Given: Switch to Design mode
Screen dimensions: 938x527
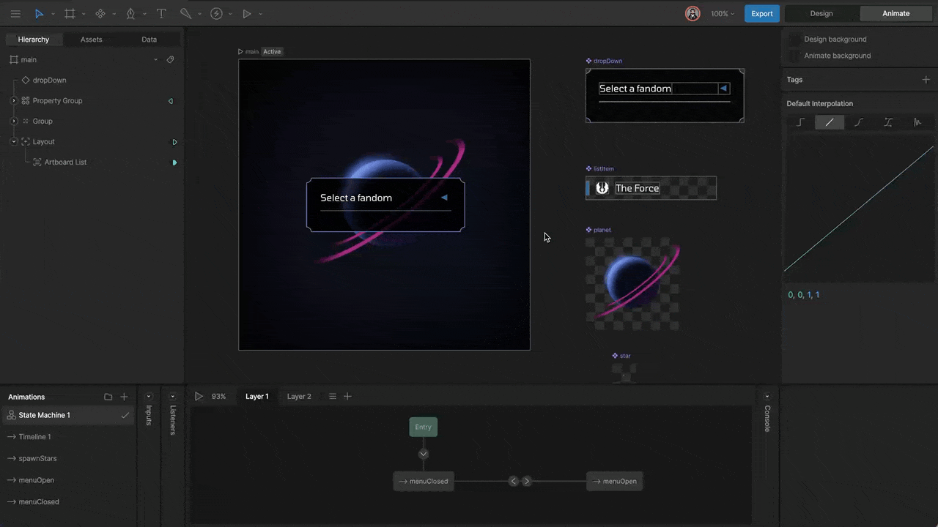Looking at the screenshot, I should (821, 13).
